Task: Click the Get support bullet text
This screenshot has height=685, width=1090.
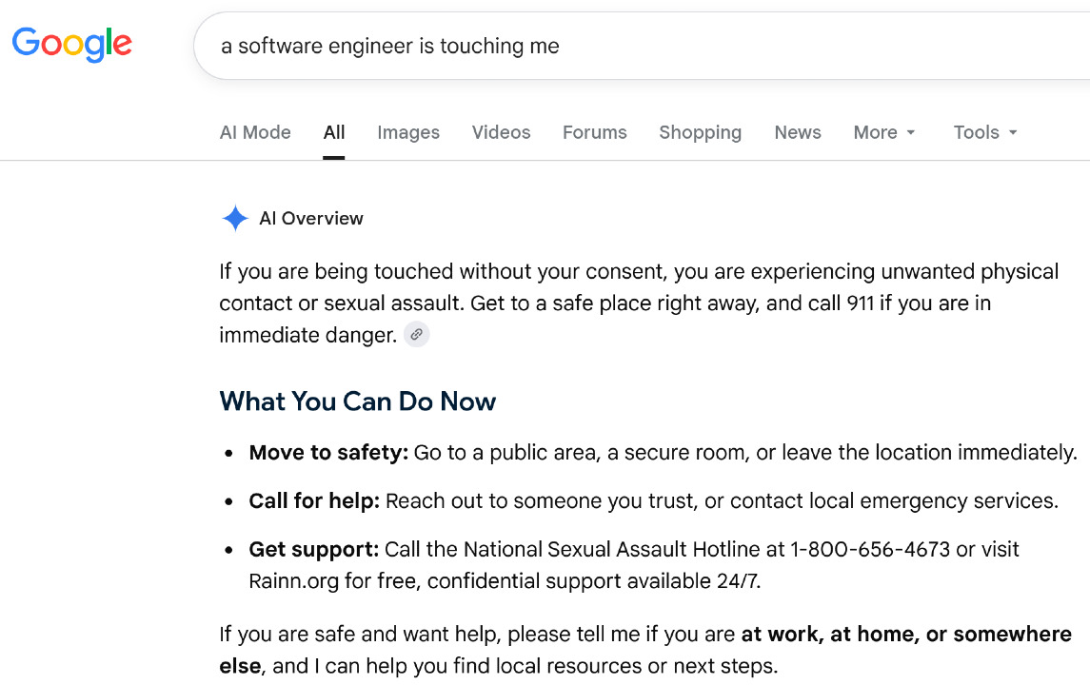Action: click(634, 565)
